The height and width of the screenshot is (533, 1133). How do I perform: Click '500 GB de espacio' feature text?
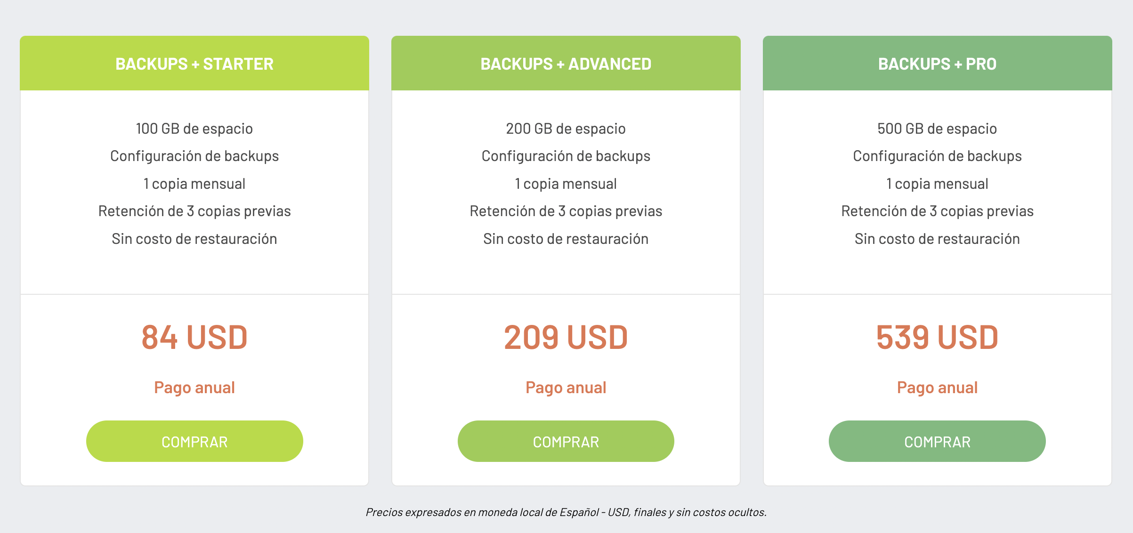(x=937, y=129)
